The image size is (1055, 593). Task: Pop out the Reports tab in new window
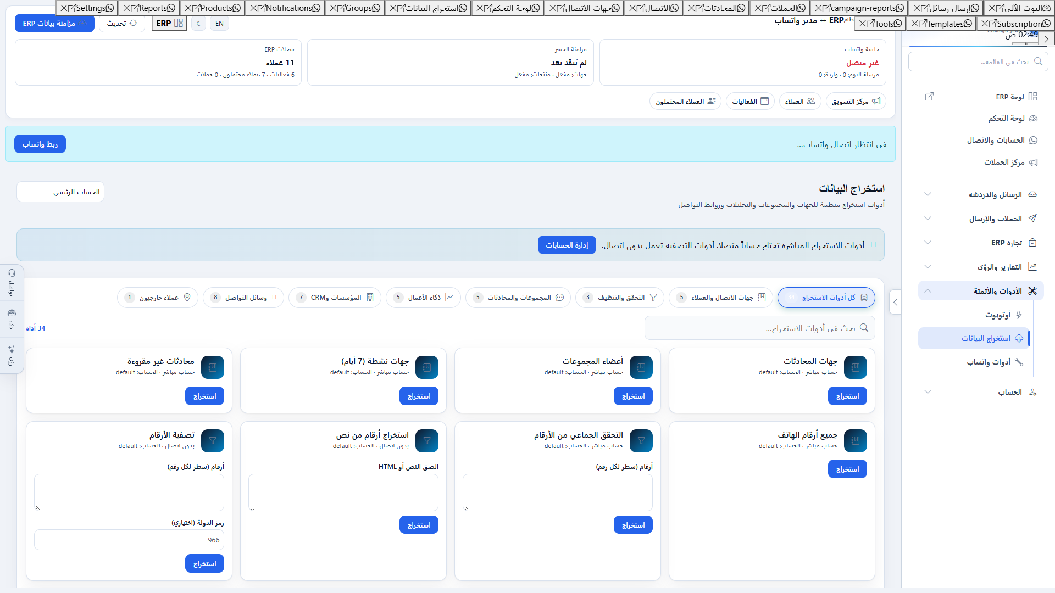135,8
